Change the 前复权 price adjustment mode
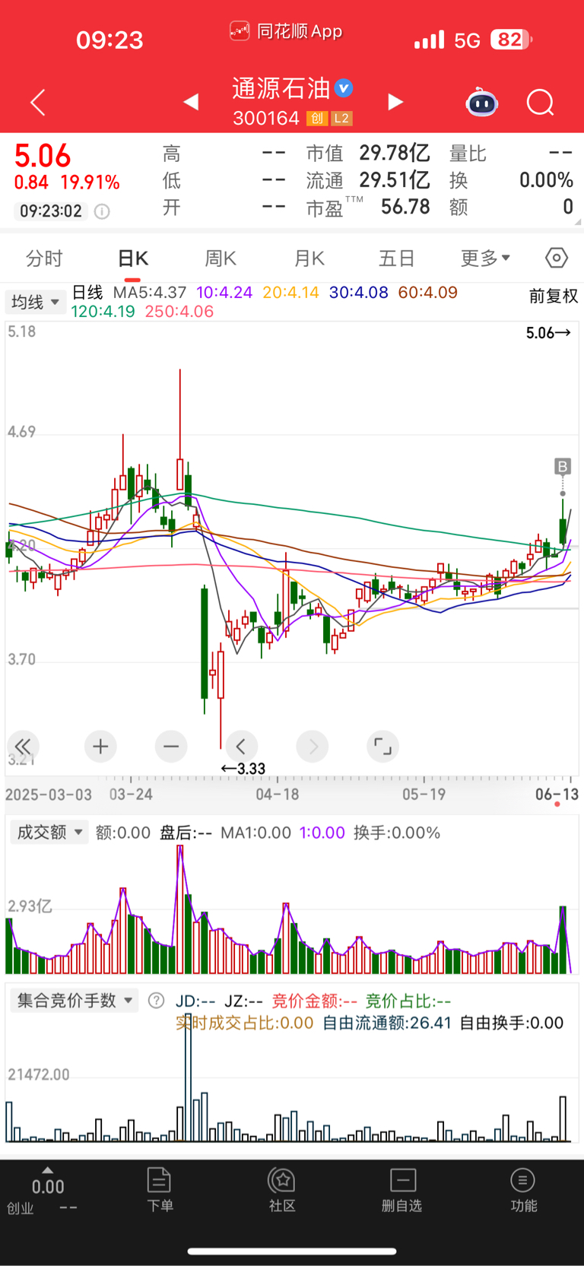Image resolution: width=584 pixels, height=1266 pixels. tap(554, 296)
